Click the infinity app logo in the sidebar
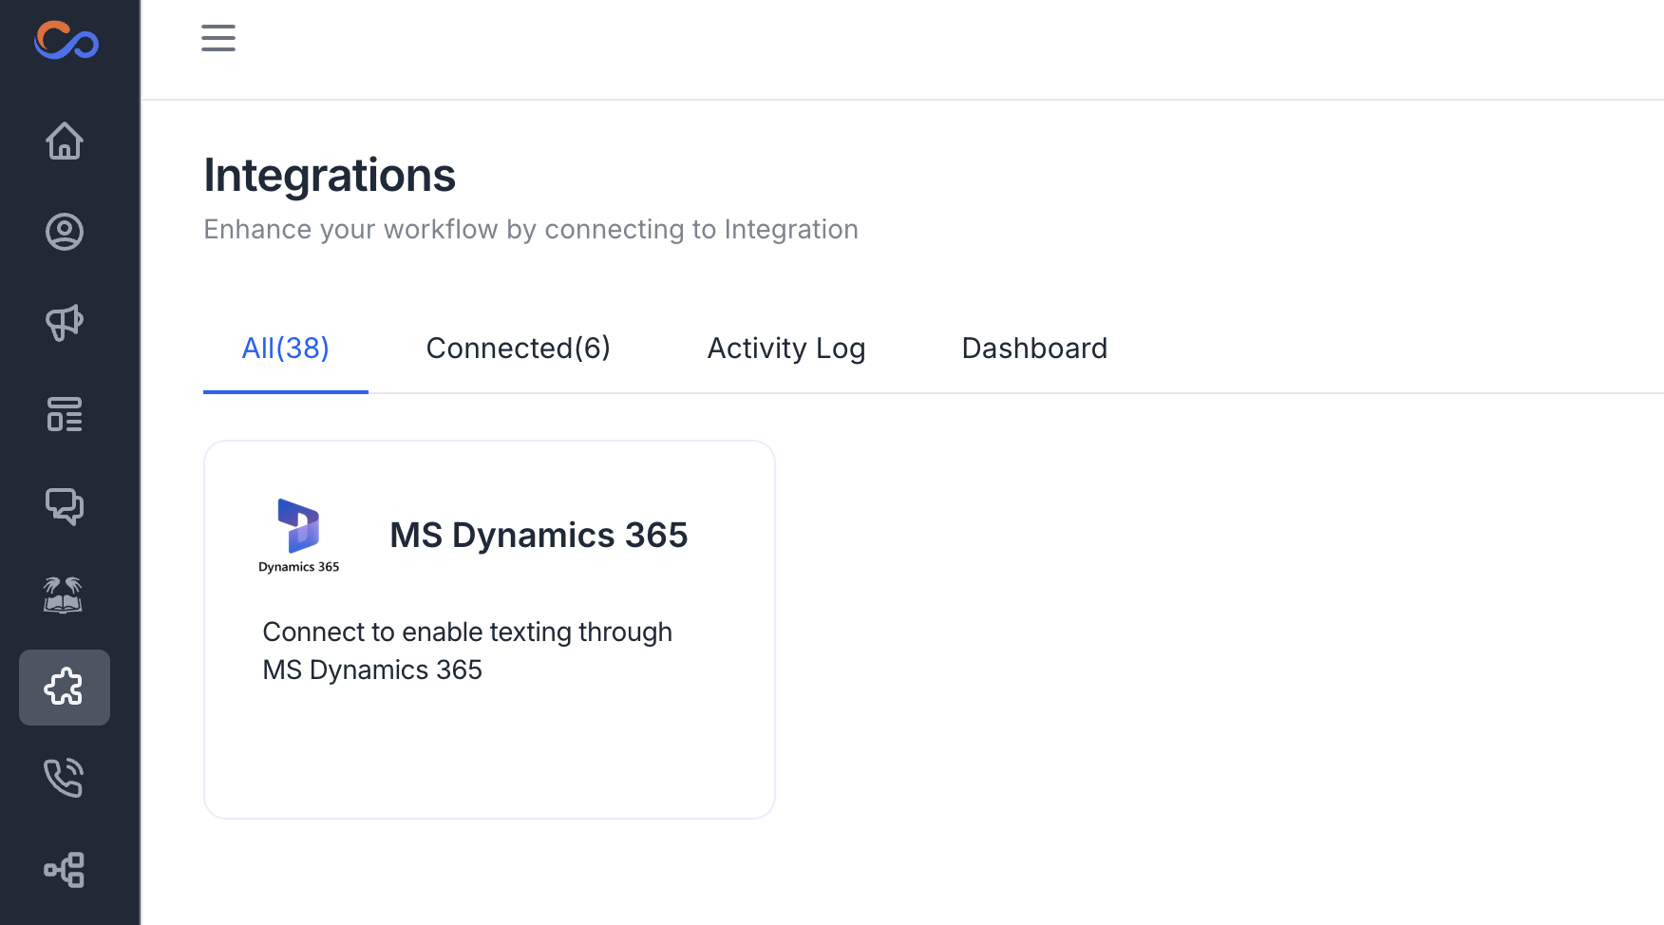Viewport: 1664px width, 925px height. 66,40
